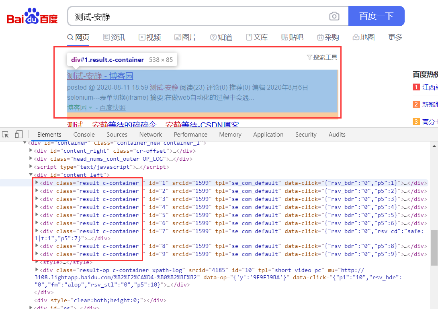Open the 更多 more menu

coord(395,37)
